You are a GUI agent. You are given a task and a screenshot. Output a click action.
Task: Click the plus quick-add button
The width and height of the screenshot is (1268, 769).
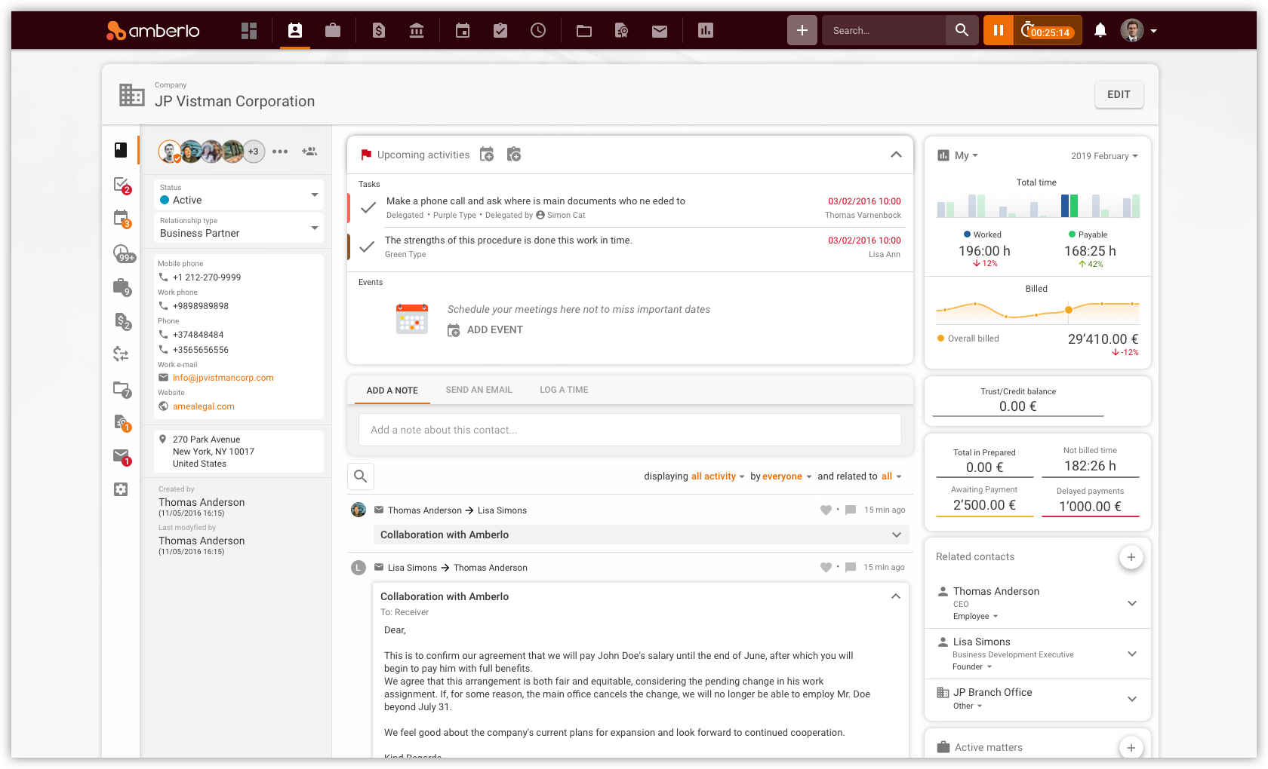click(802, 30)
